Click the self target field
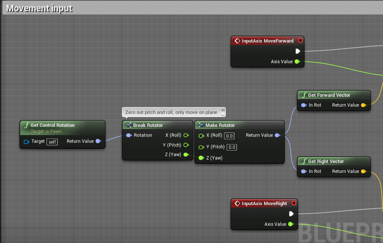The width and height of the screenshot is (383, 243). 52,142
